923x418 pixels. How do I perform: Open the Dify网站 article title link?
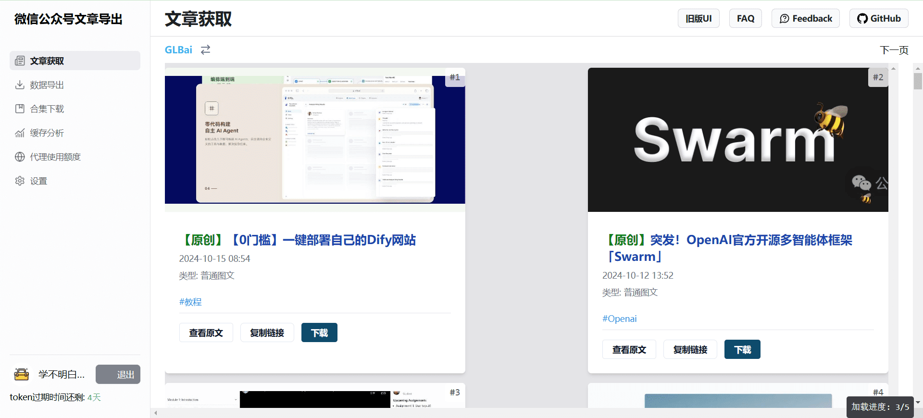coord(298,240)
